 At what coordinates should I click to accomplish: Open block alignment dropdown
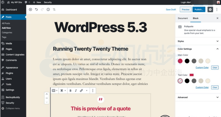pyautogui.click(x=63, y=91)
